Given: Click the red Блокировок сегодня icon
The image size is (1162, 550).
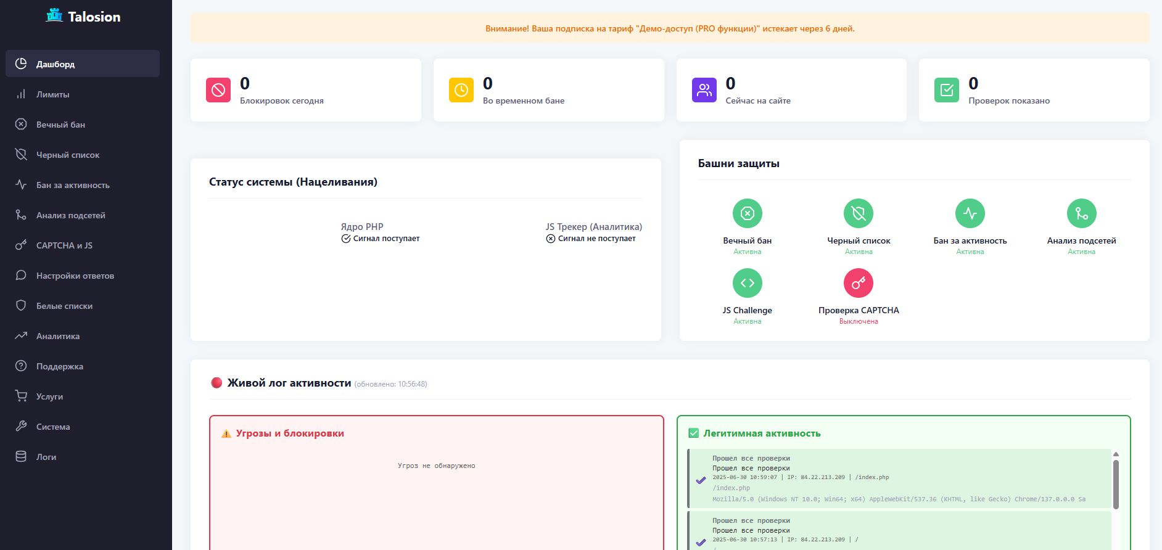Looking at the screenshot, I should tap(218, 90).
